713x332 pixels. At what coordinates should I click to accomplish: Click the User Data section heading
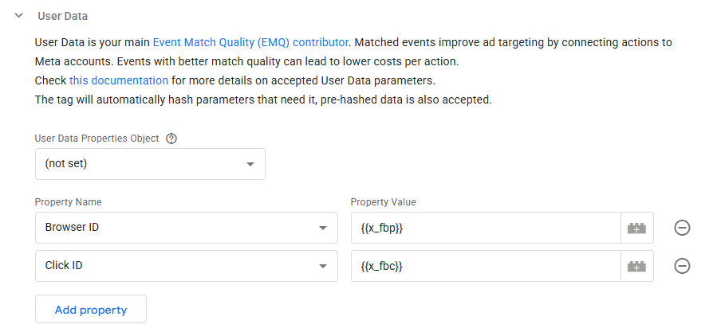[x=63, y=16]
